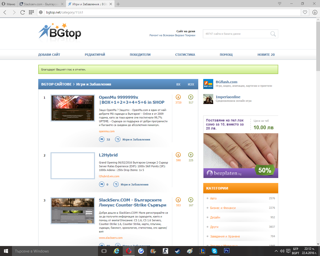Open the Windows Start button

pos(6,251)
